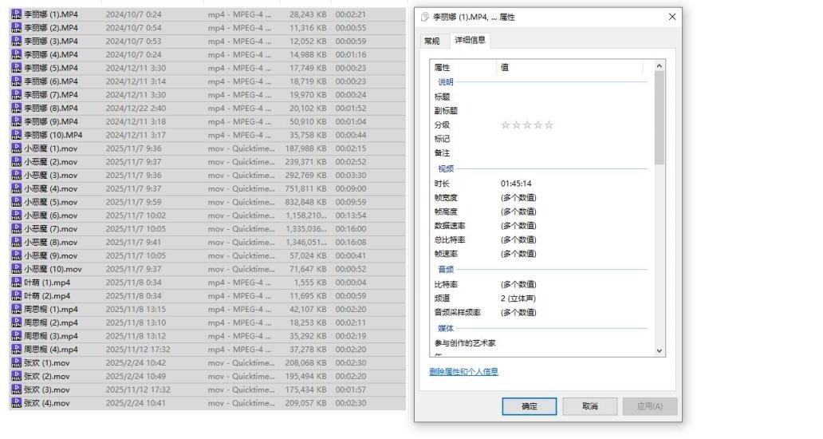This screenshot has height=439, width=823.
Task: Click the file icon of 李丽娜 (1).MP4
Action: [x=16, y=14]
